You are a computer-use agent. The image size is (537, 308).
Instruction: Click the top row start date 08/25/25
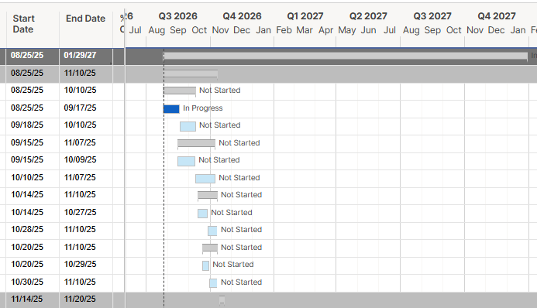pos(27,55)
